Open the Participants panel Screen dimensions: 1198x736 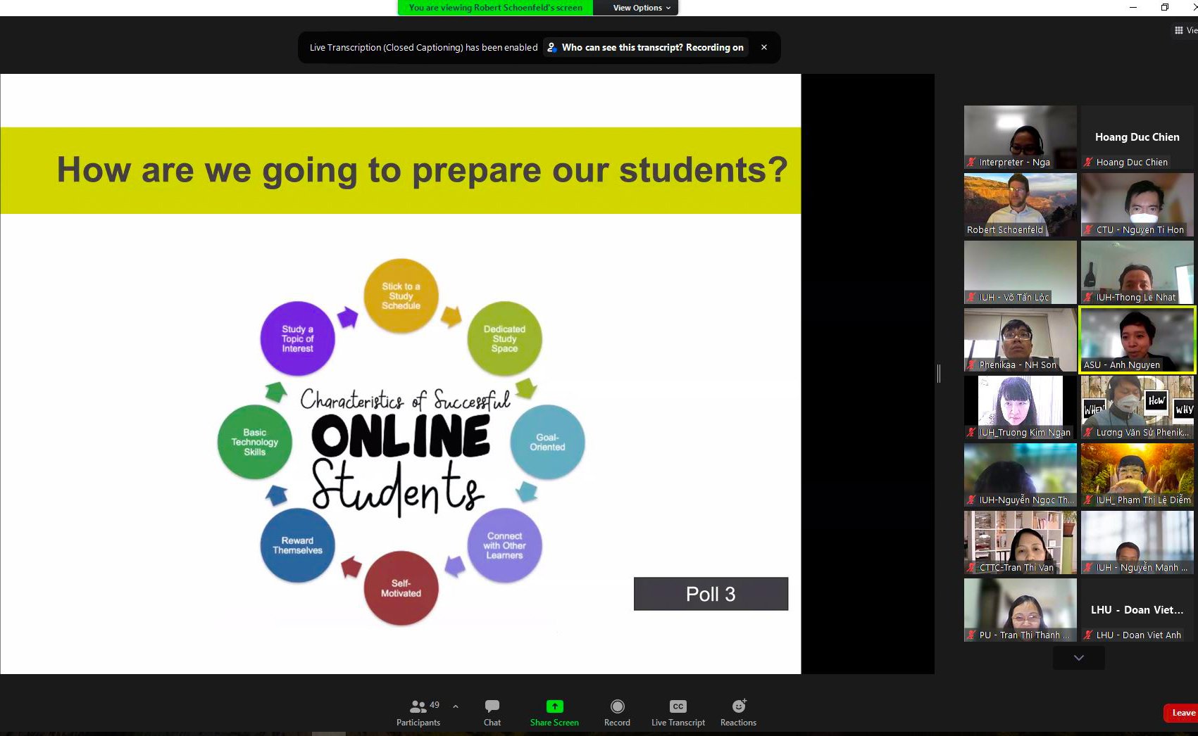(x=418, y=712)
